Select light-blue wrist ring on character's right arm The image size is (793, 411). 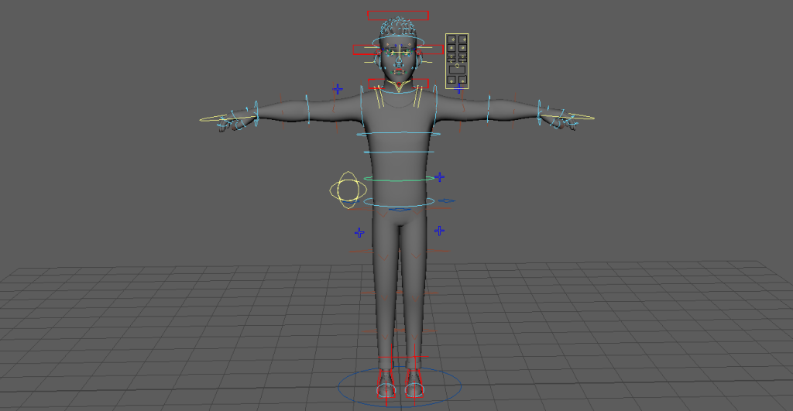tap(256, 114)
